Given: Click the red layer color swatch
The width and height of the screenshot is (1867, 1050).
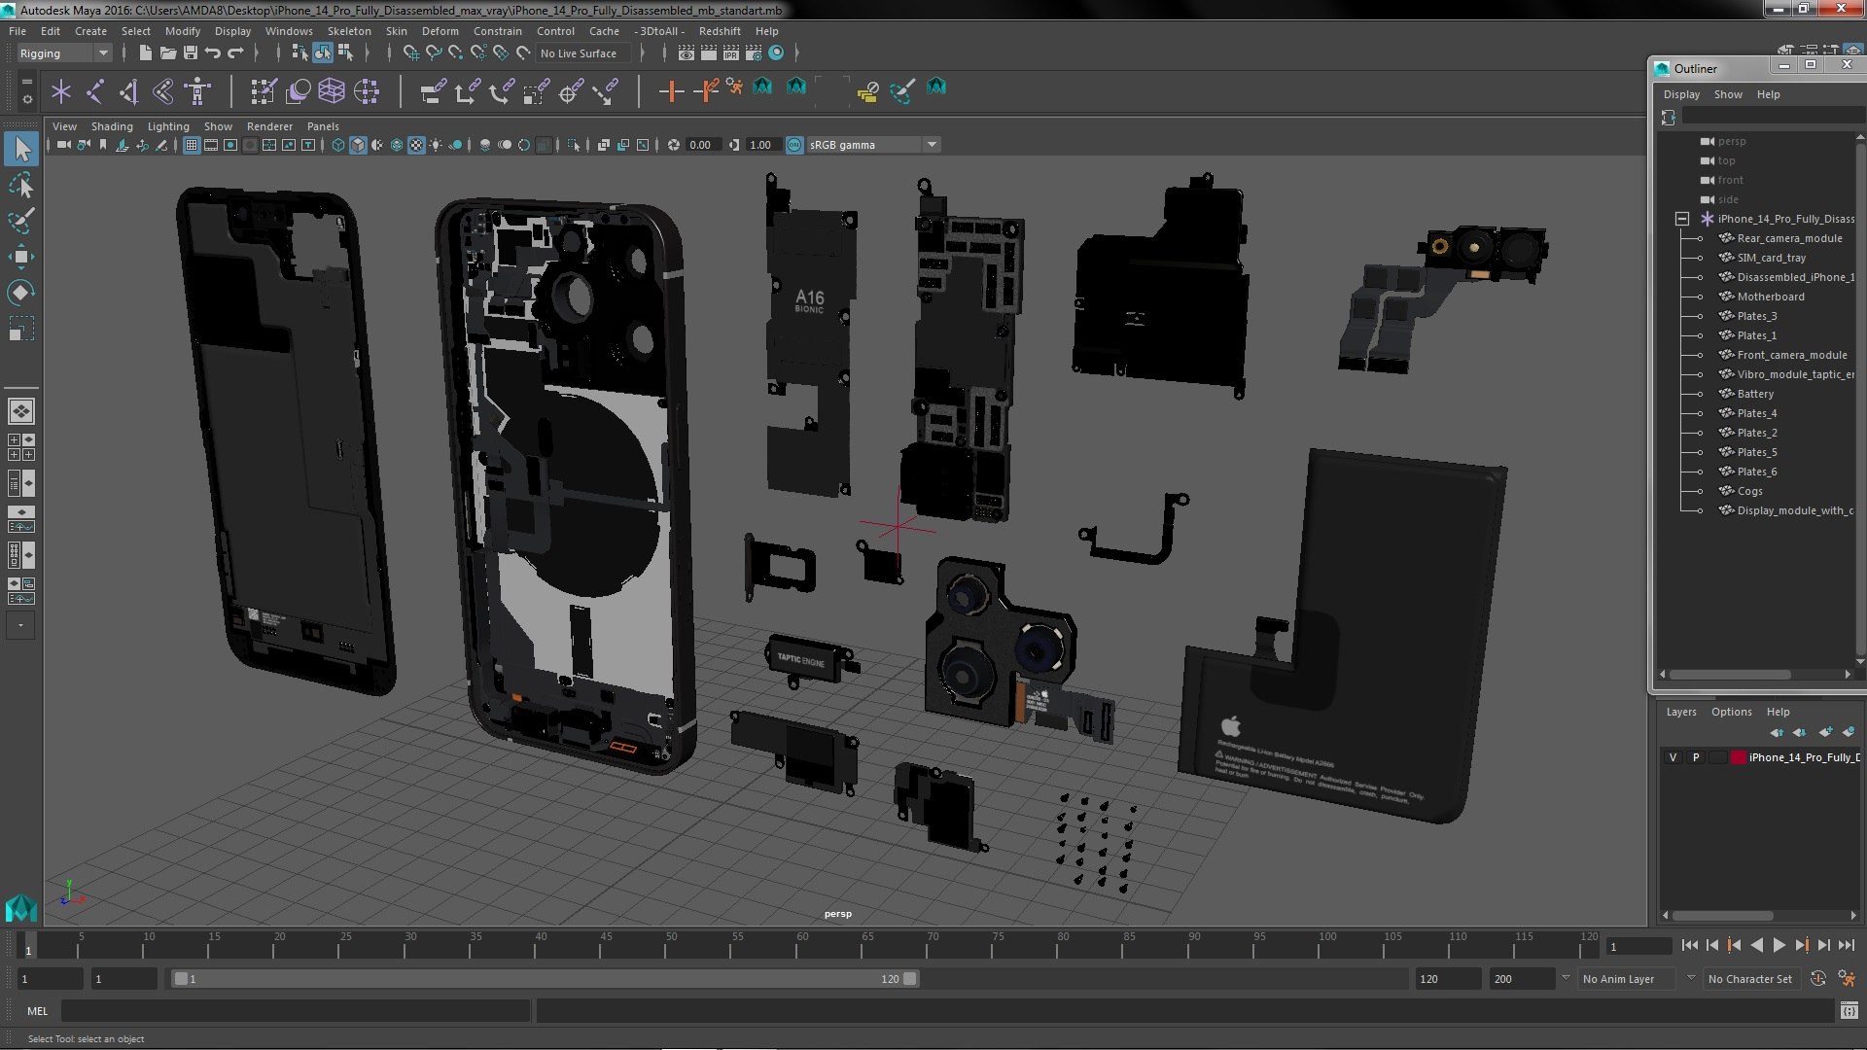Looking at the screenshot, I should 1738,757.
